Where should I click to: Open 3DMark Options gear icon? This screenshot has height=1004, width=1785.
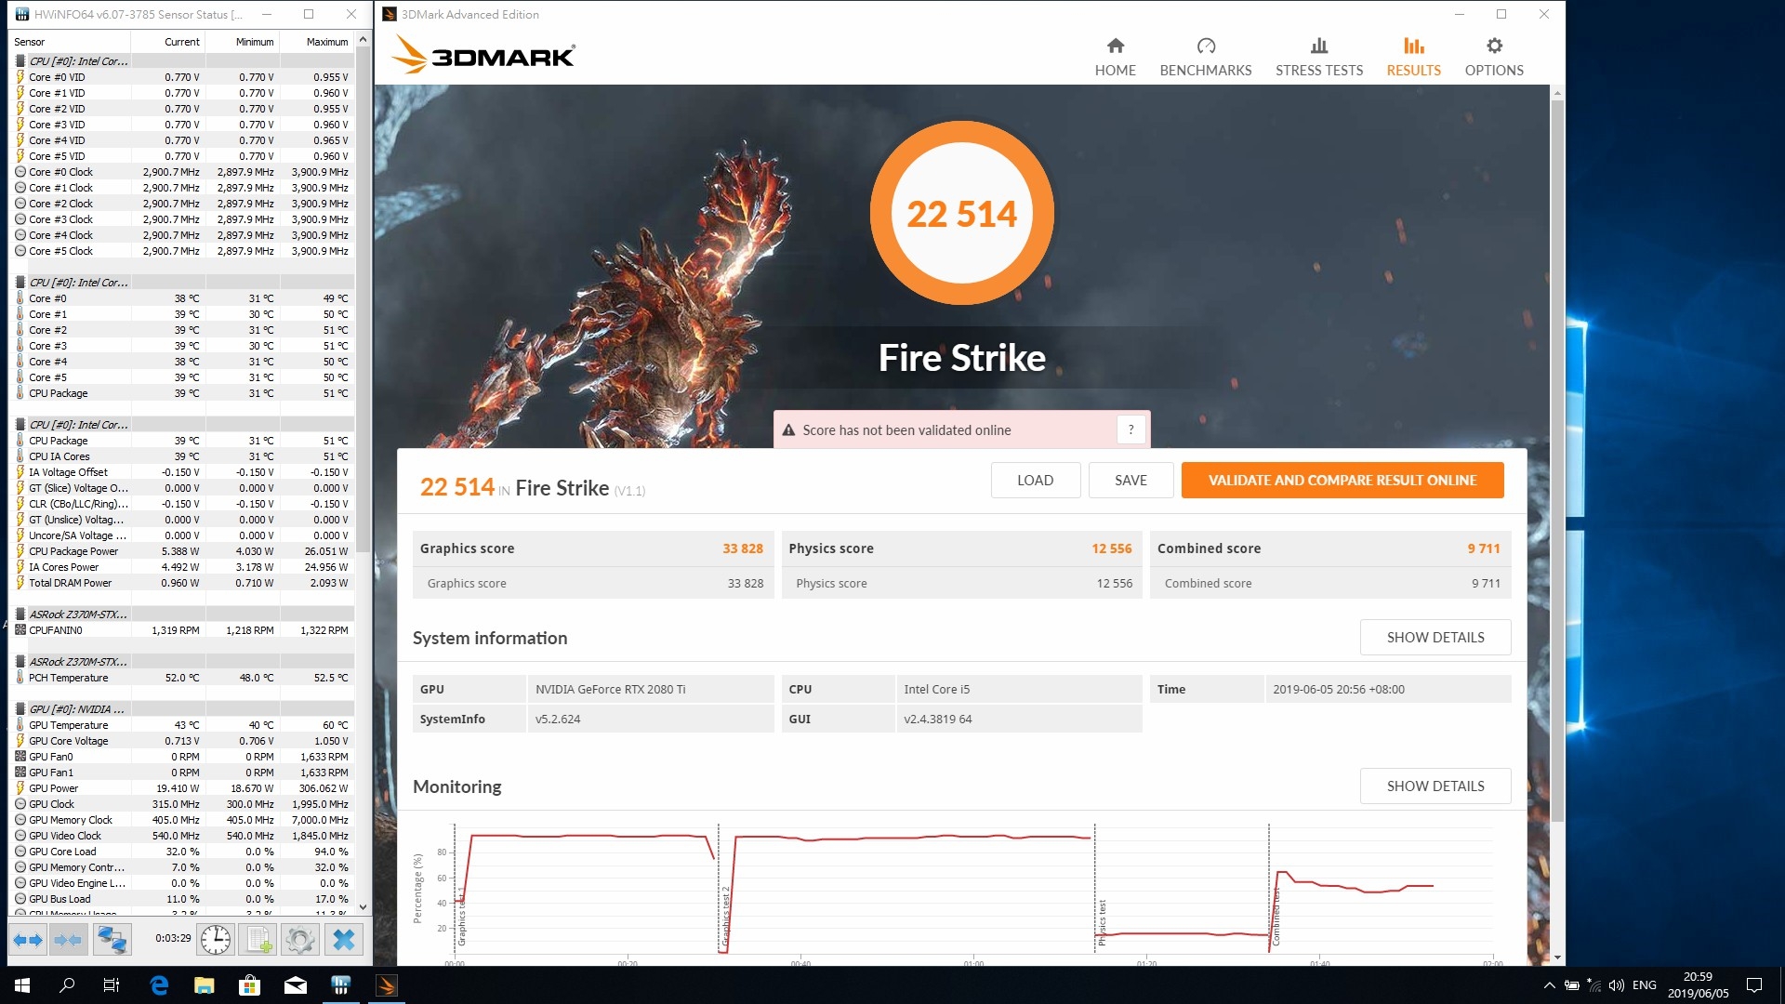(x=1494, y=46)
